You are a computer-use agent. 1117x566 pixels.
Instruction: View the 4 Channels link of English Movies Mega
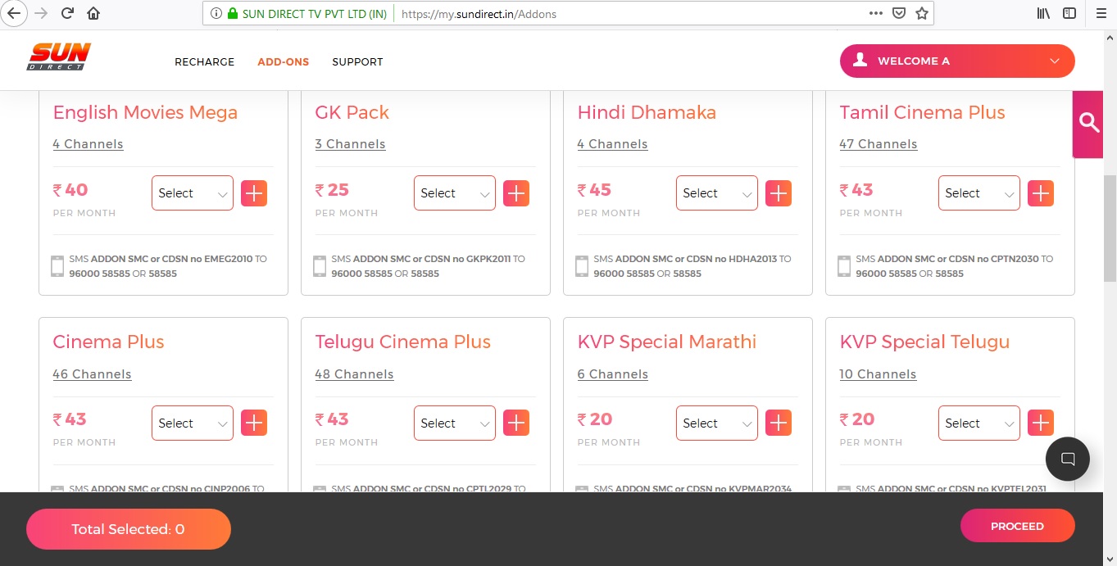[88, 144]
